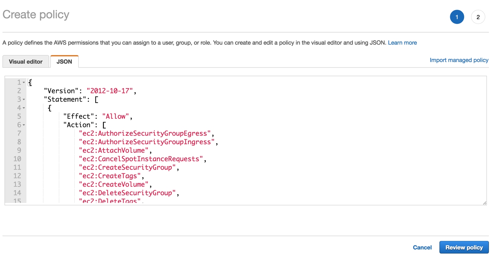
Task: Cancel policy creation
Action: [422, 247]
